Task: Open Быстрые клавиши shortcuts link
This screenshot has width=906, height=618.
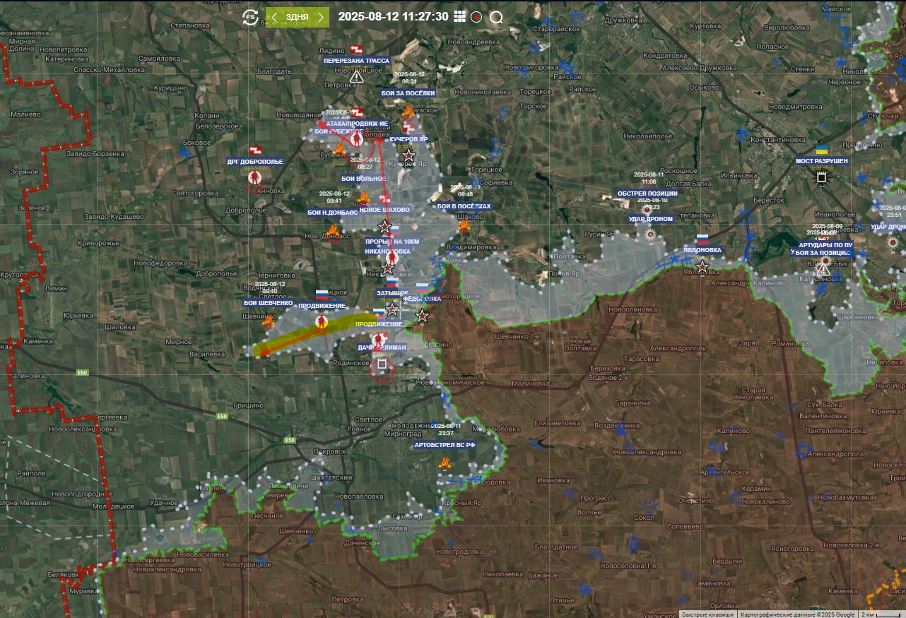Action: pyautogui.click(x=708, y=614)
